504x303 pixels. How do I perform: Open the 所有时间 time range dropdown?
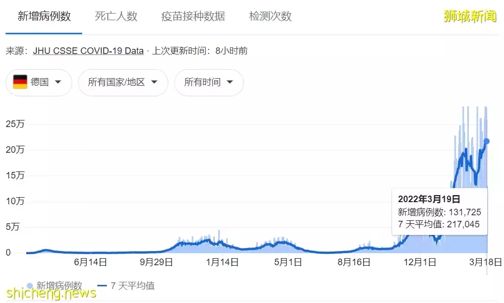click(209, 83)
